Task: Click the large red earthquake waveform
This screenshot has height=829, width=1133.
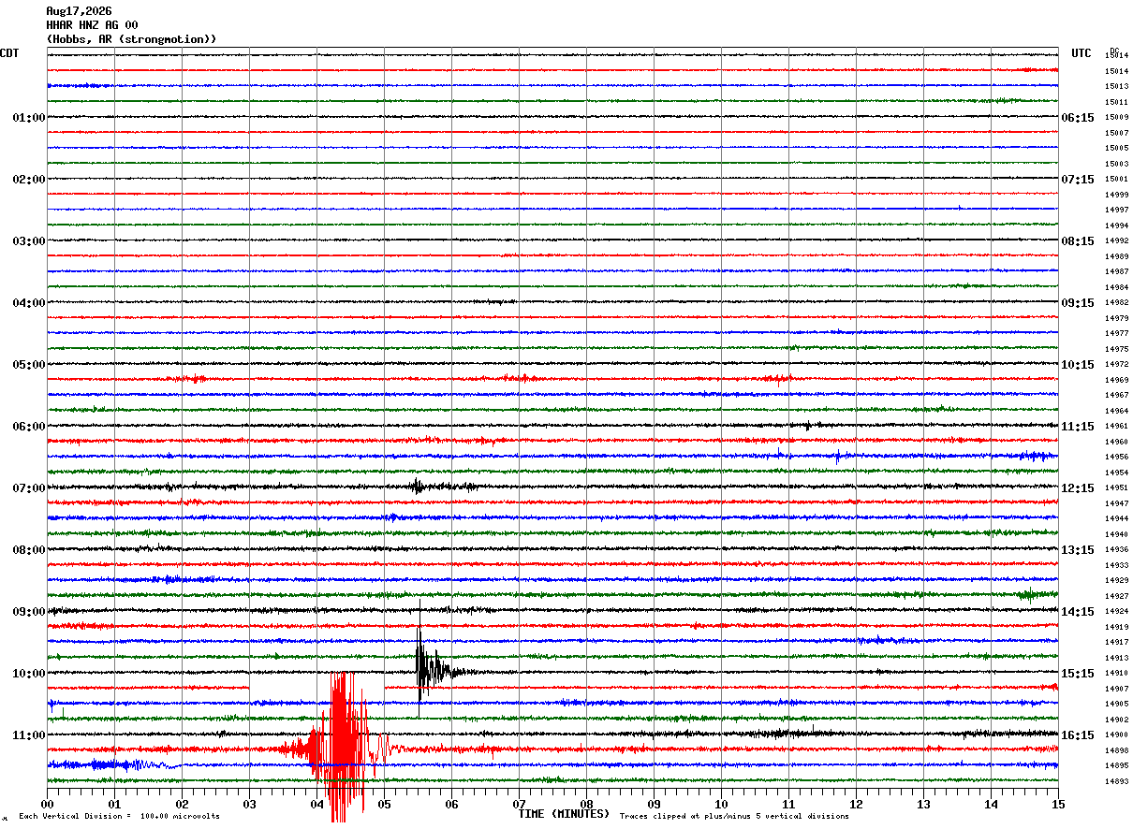Action: click(x=342, y=747)
